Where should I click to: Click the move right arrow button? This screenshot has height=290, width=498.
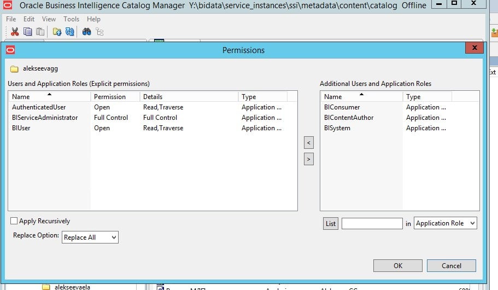point(309,159)
